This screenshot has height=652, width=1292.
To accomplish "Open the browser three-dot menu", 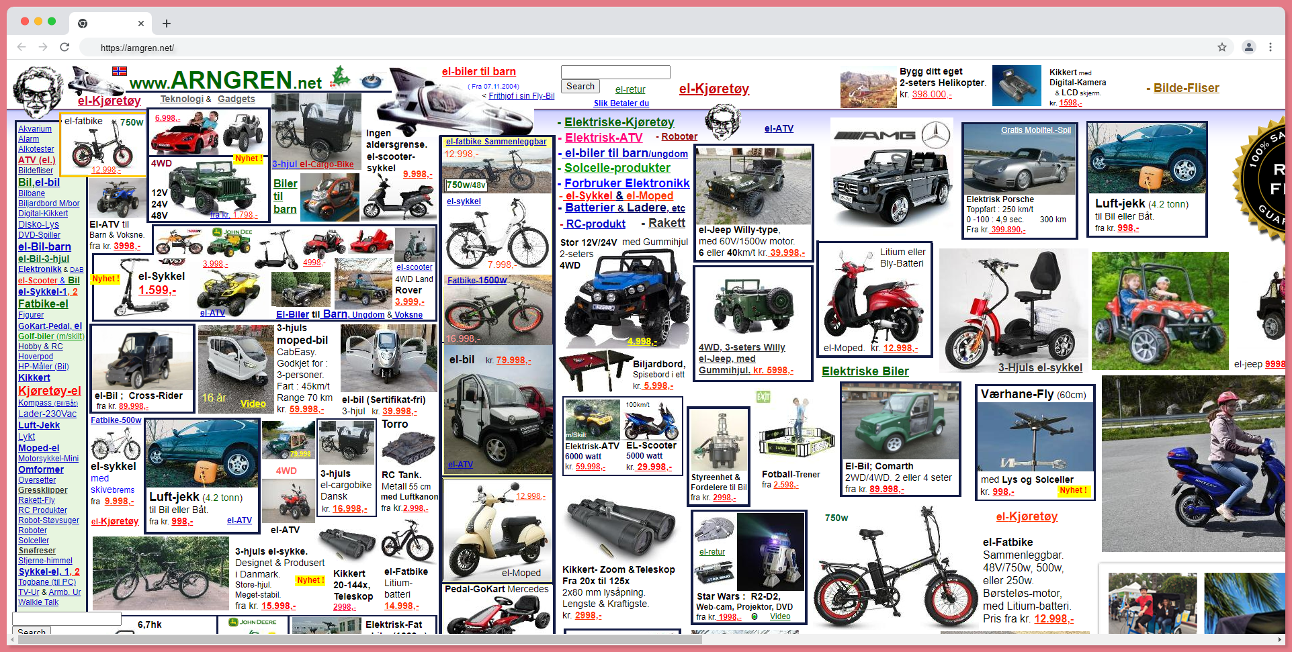I will pyautogui.click(x=1271, y=47).
